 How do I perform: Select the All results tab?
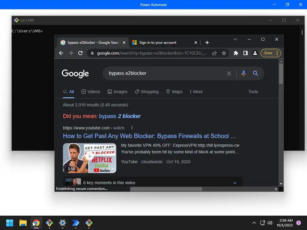tap(69, 92)
